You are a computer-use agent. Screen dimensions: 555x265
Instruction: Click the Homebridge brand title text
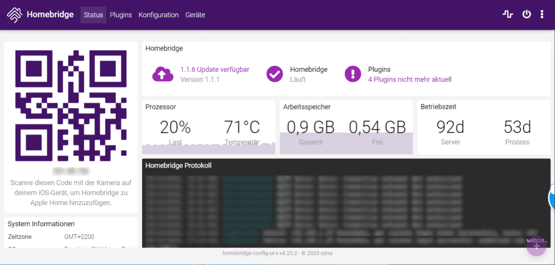click(x=50, y=15)
